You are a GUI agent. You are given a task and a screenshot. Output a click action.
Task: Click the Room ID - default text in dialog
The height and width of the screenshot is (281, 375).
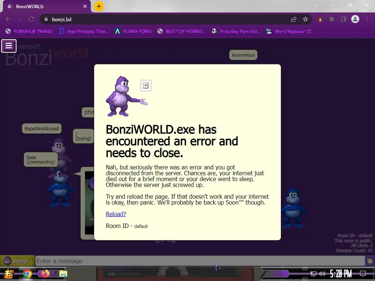[127, 226]
